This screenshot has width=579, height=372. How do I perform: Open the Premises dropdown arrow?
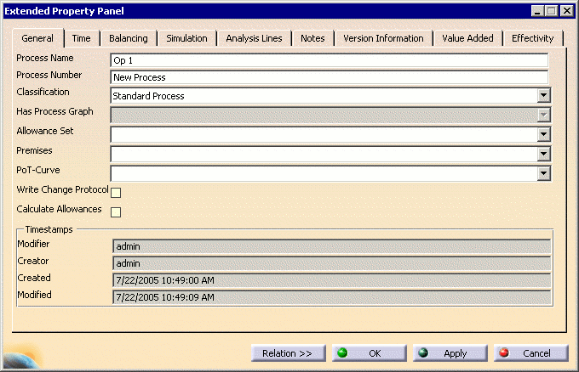click(543, 154)
